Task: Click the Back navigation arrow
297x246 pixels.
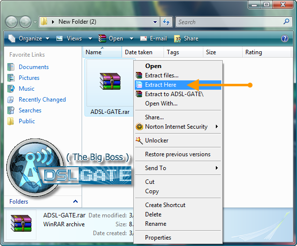Action: tap(11, 22)
